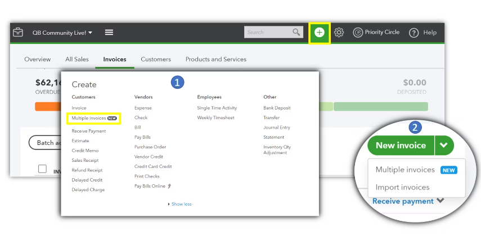Expand QB Community Live! company dropdown

click(x=62, y=33)
